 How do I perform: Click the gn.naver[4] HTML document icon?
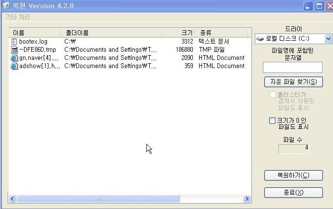[14, 58]
